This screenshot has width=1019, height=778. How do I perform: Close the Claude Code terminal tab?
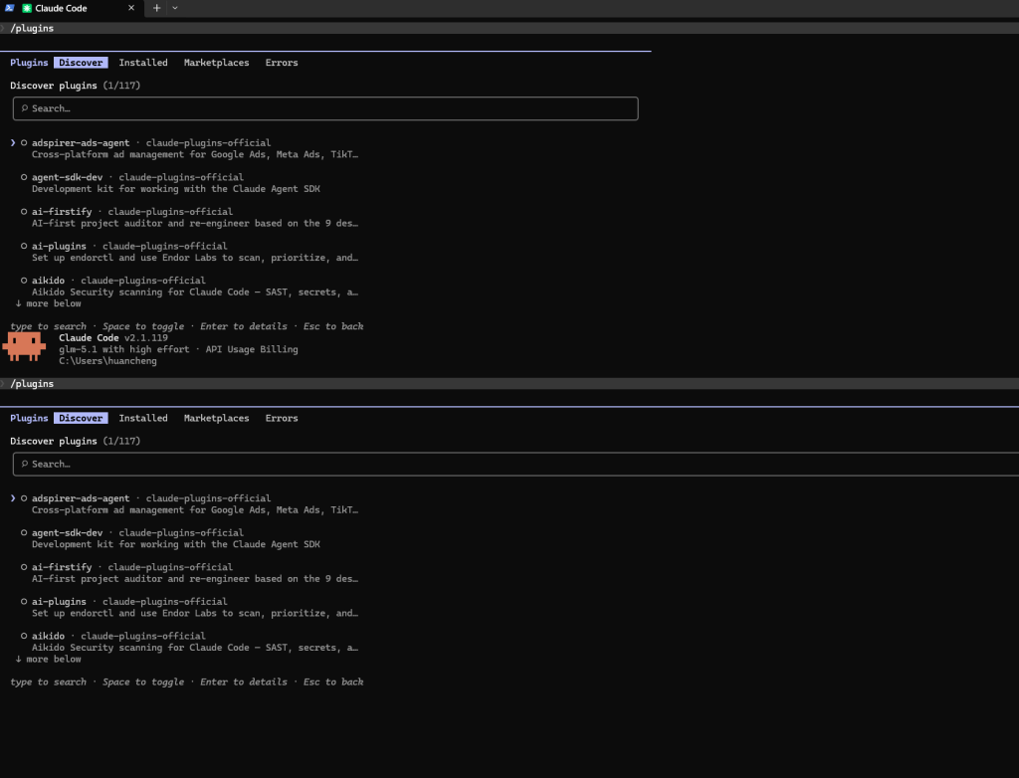coord(131,8)
